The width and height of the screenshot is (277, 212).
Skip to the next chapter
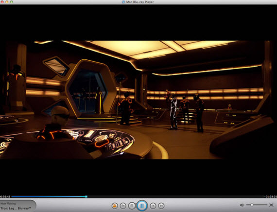click(161, 206)
